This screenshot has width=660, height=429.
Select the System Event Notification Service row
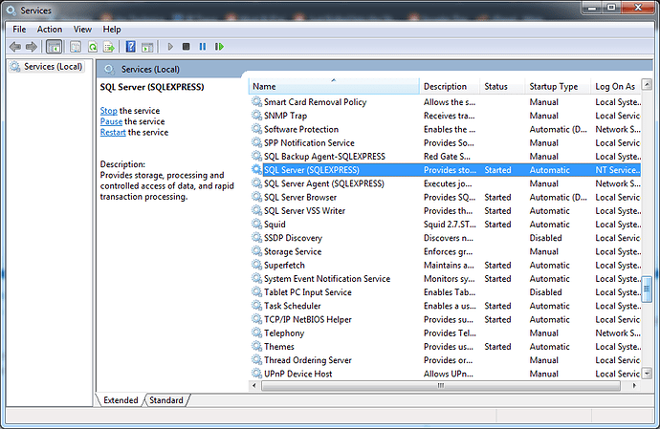click(446, 279)
